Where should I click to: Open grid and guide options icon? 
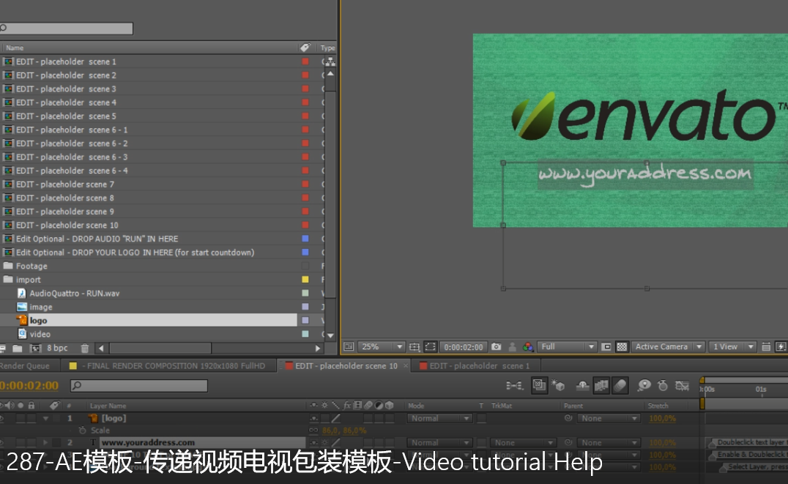(x=414, y=347)
